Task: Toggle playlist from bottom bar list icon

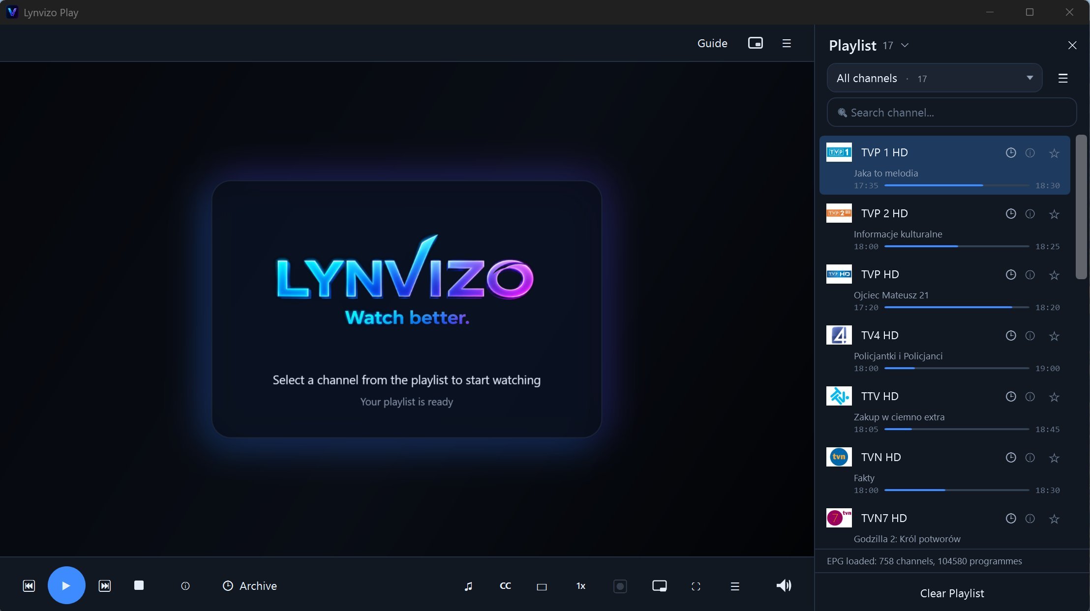Action: point(735,586)
